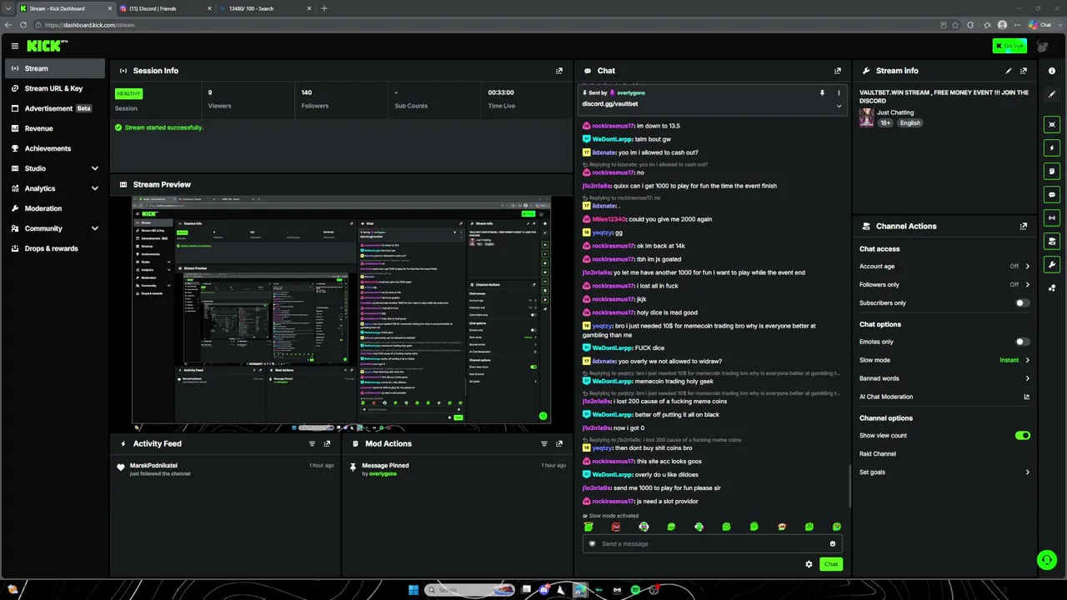Viewport: 1067px width, 600px height.
Task: Turn off Show view count
Action: tap(1022, 436)
